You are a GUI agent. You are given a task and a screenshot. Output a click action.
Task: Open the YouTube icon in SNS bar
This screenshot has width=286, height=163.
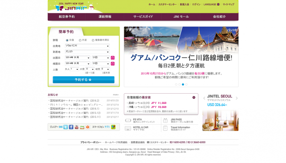coord(76,127)
